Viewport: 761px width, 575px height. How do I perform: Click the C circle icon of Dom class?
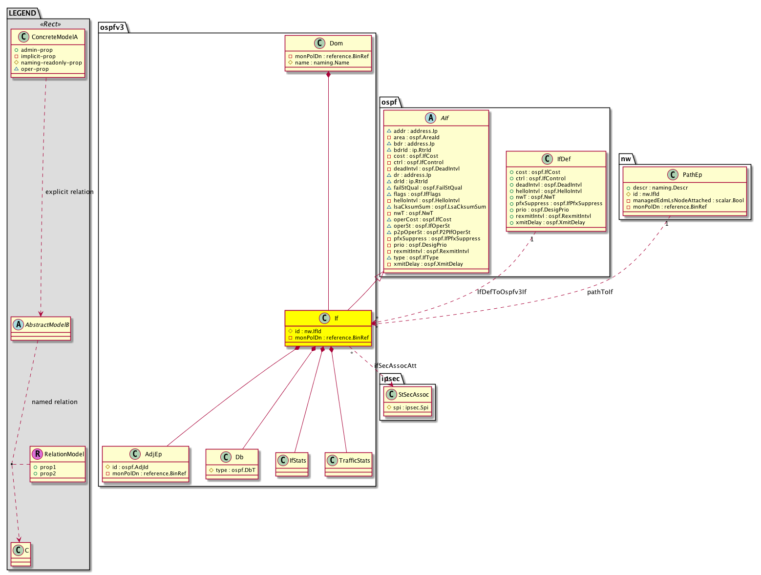(x=320, y=43)
